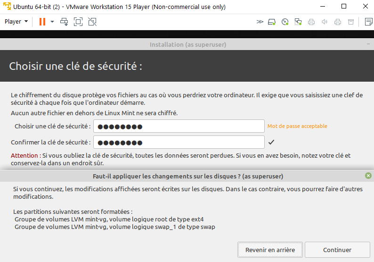Click the line mentioning 'volume logique root de type ext4'

109,220
